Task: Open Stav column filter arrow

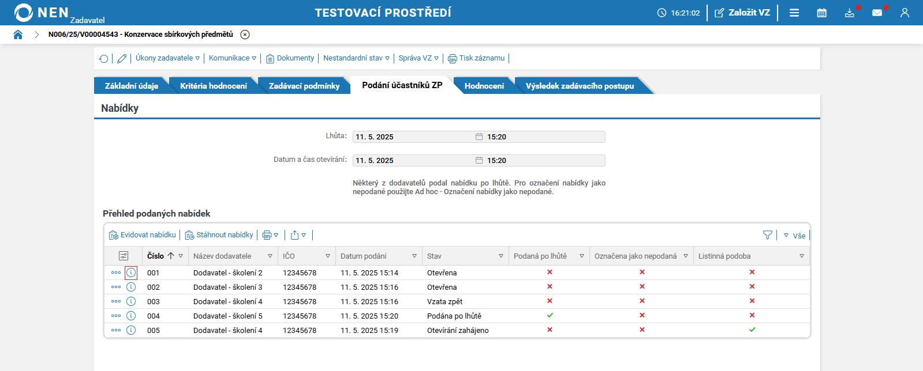Action: (x=501, y=256)
